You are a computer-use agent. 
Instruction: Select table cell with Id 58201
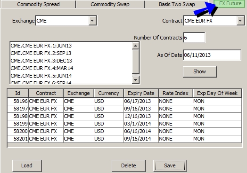click(18, 139)
